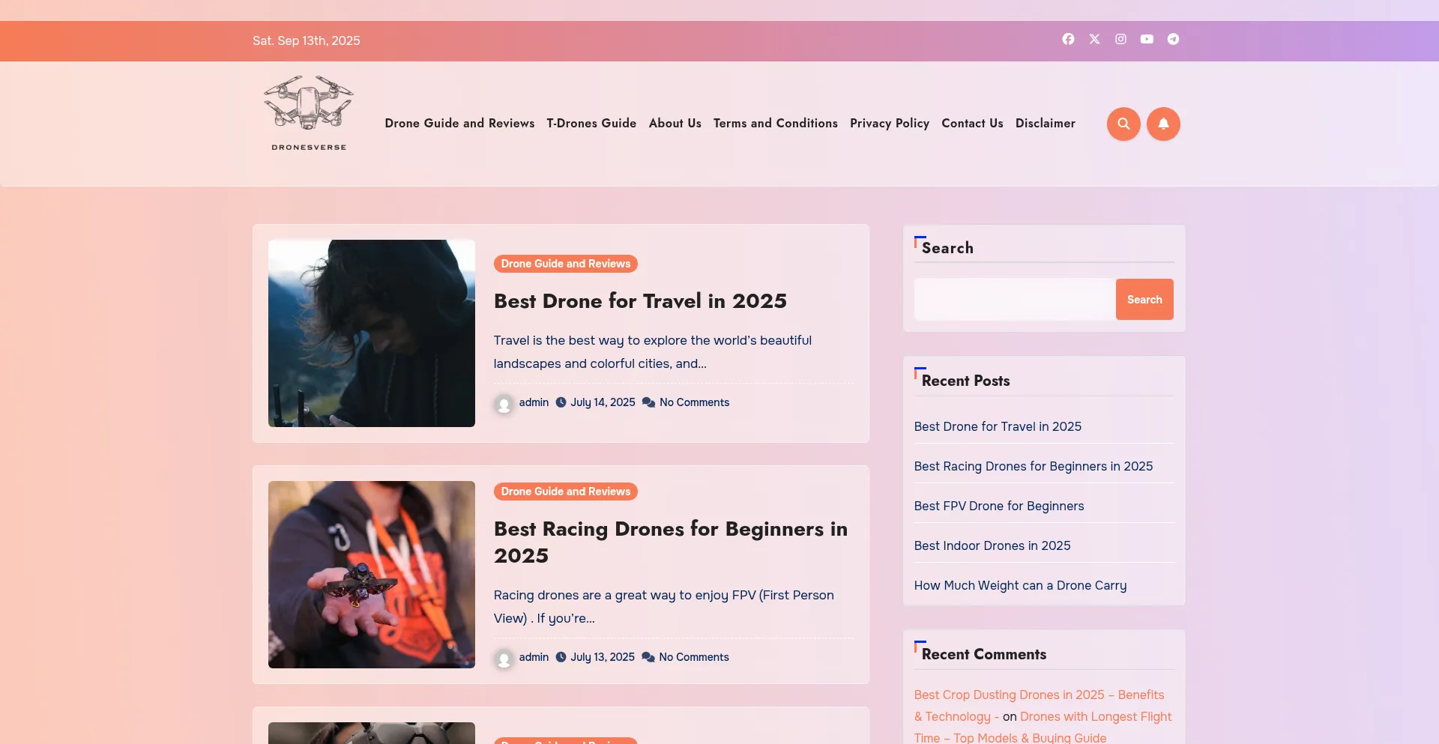
Task: Open the Disclaimer menu item
Action: click(x=1046, y=123)
